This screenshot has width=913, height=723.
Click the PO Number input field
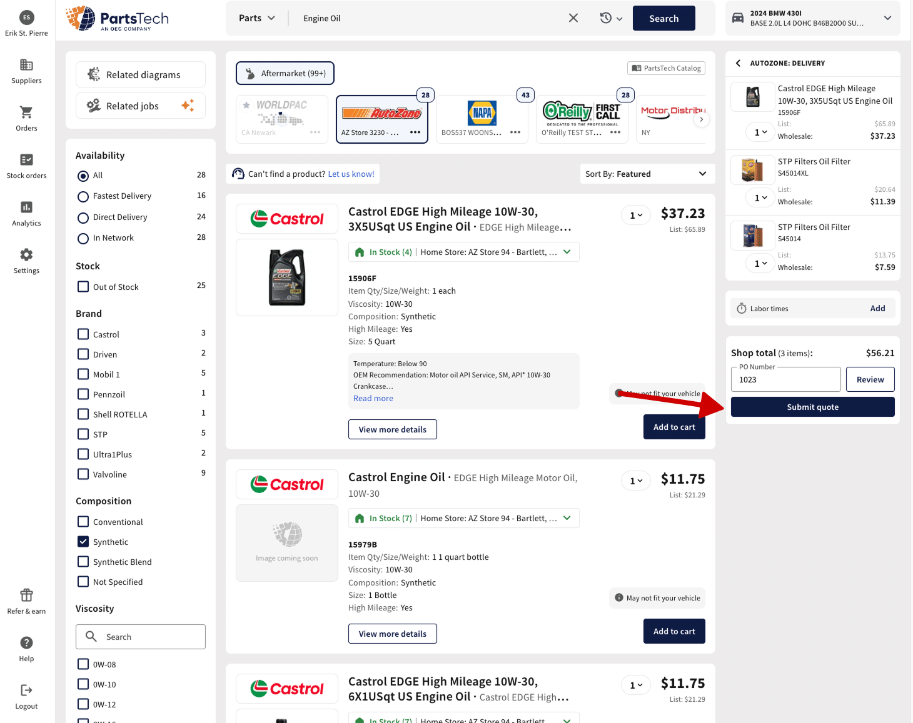(x=785, y=380)
